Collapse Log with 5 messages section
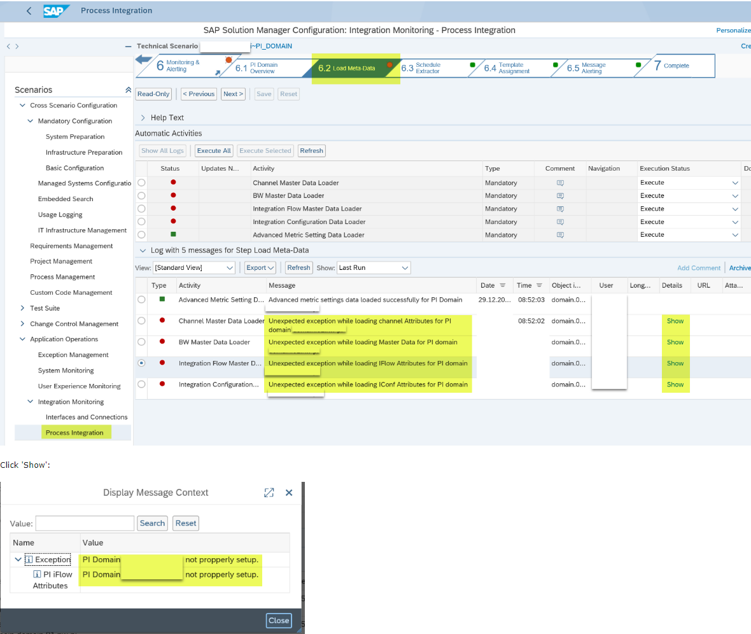This screenshot has width=751, height=634. pyautogui.click(x=143, y=250)
